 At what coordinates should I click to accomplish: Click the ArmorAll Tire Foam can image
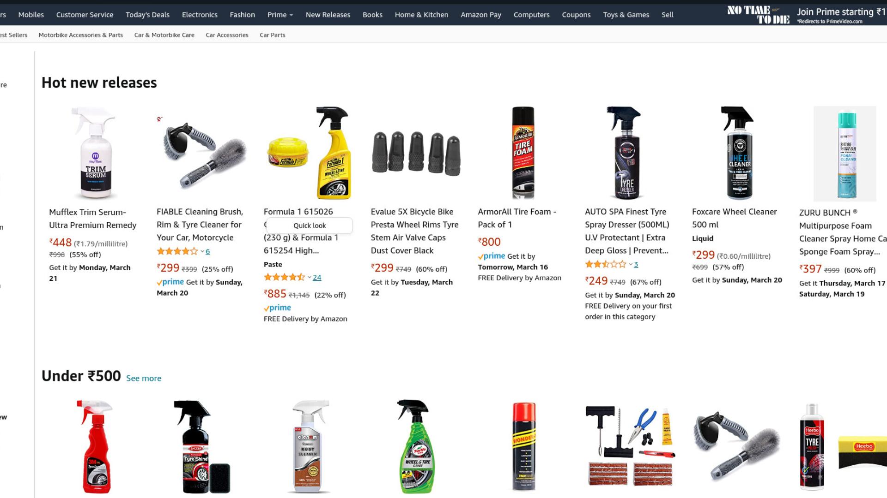pyautogui.click(x=523, y=153)
